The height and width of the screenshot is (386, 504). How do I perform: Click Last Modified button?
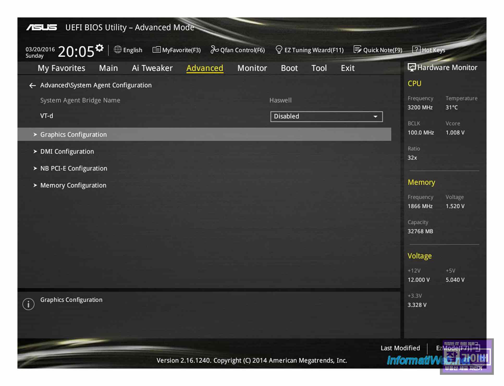400,348
